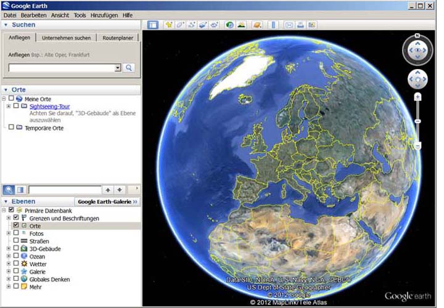This screenshot has width=444, height=308.
Task: Click the print icon
Action: click(x=300, y=25)
